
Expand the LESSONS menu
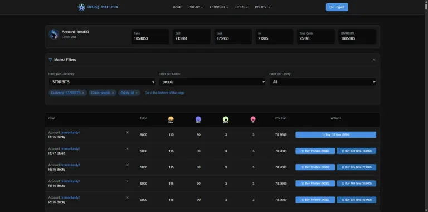pyautogui.click(x=219, y=7)
